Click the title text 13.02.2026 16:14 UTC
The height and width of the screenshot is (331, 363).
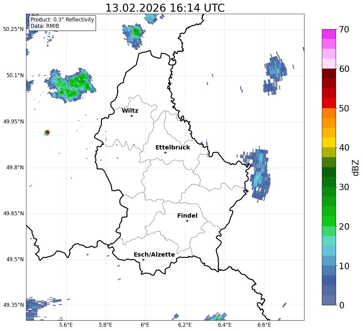click(165, 8)
